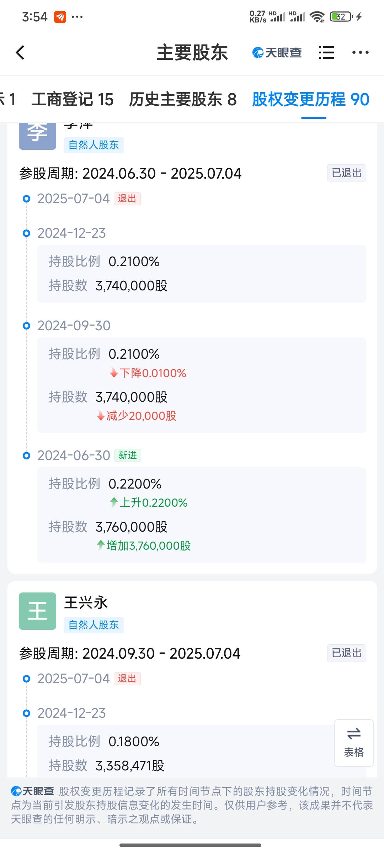Tap 已退出 badge in first shareholder card
The height and width of the screenshot is (854, 384).
click(347, 173)
